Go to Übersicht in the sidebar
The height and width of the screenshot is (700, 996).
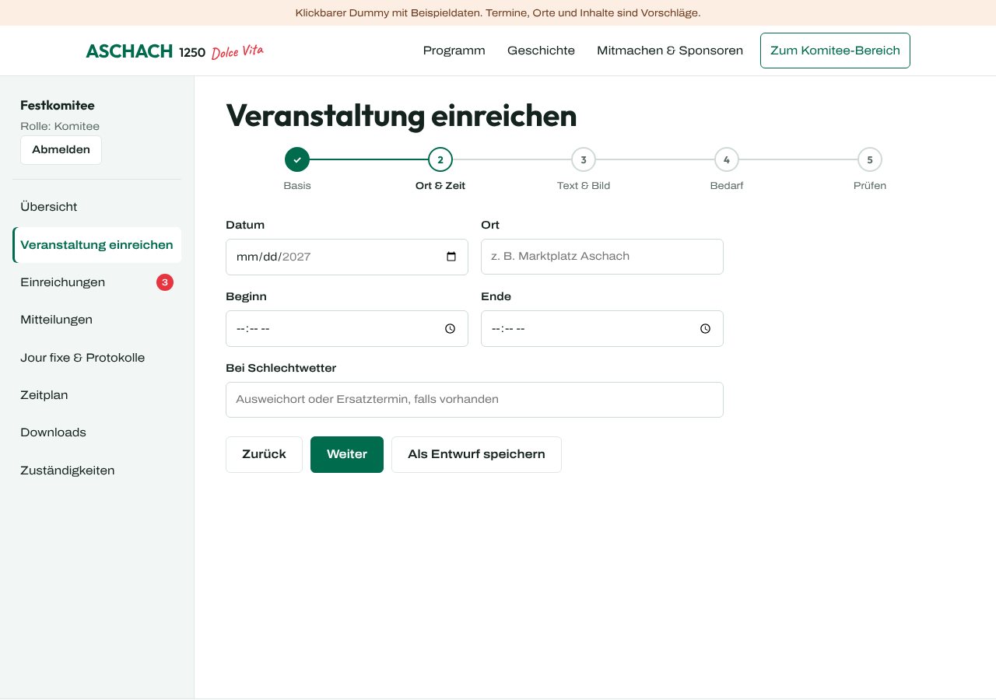click(97, 207)
